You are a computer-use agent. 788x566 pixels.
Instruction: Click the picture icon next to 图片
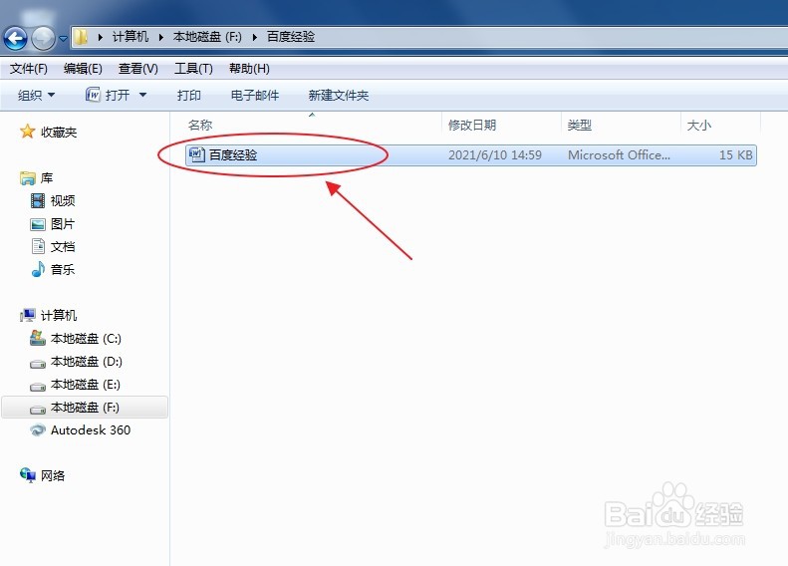pyautogui.click(x=38, y=224)
